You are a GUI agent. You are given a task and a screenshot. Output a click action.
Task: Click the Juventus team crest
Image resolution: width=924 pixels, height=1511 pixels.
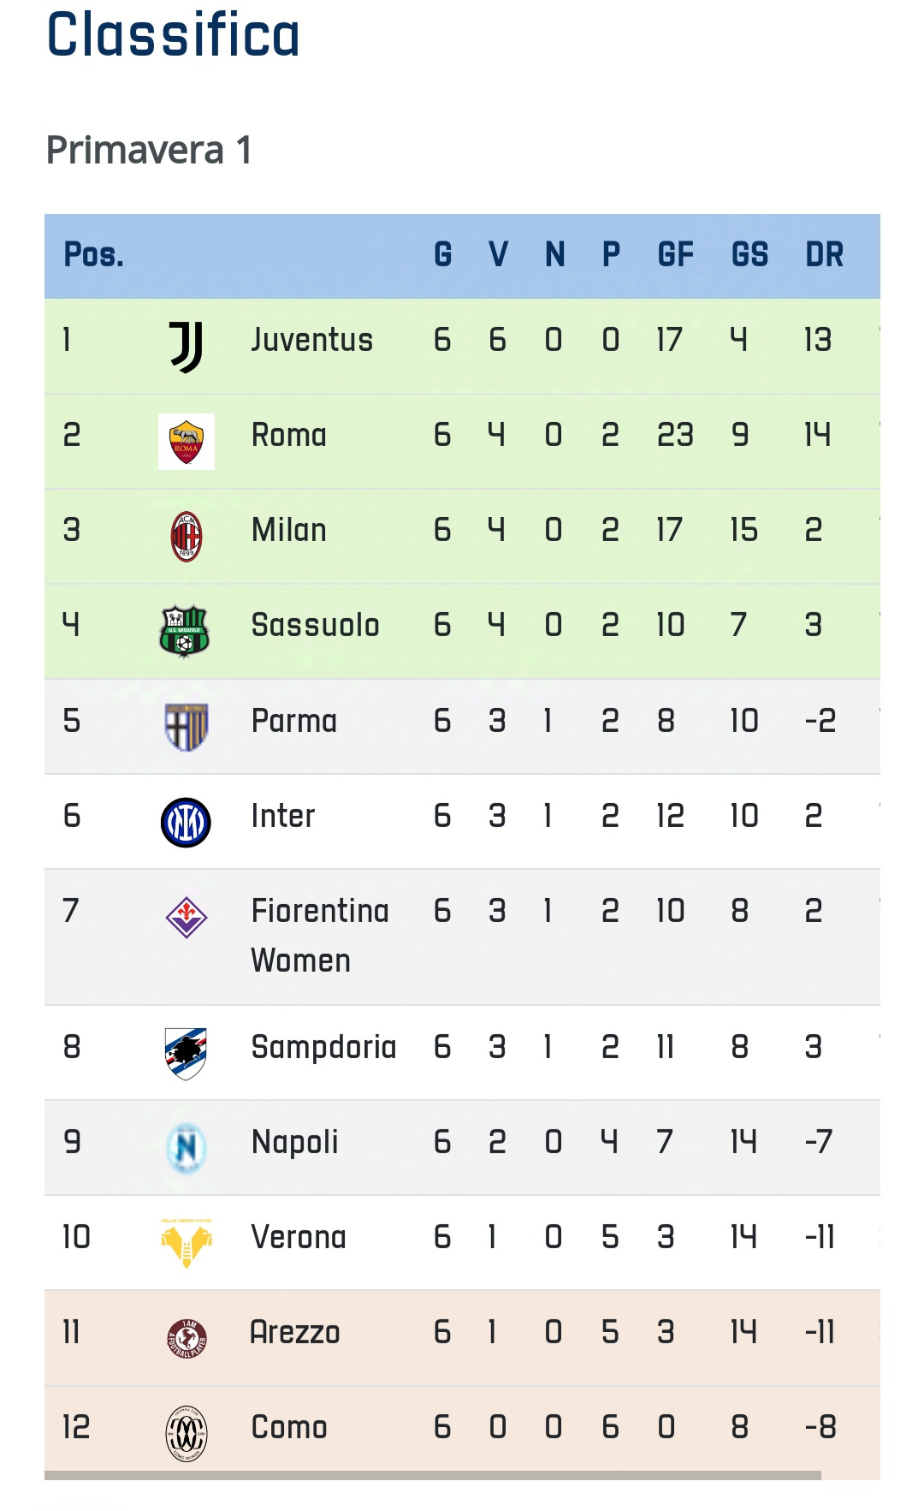[x=186, y=347]
